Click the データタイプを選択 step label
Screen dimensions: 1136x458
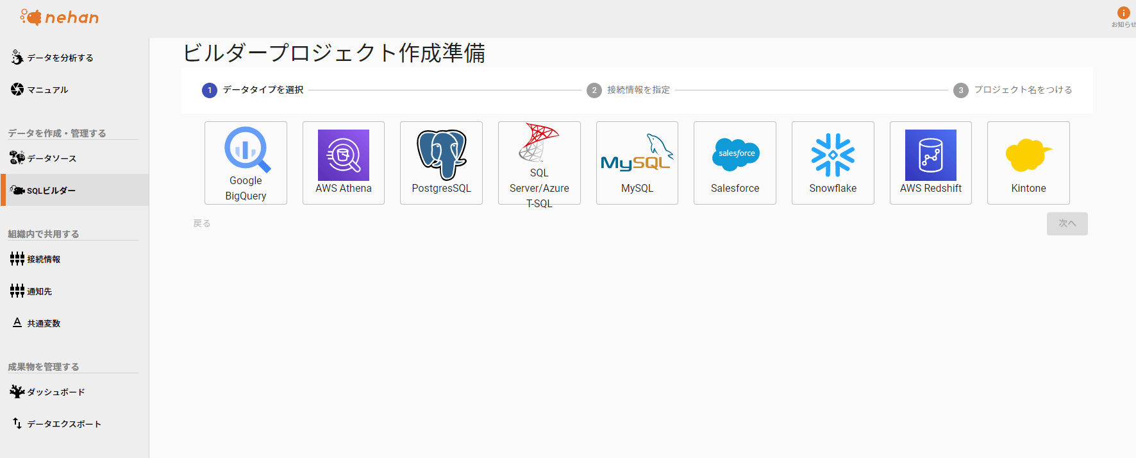263,90
